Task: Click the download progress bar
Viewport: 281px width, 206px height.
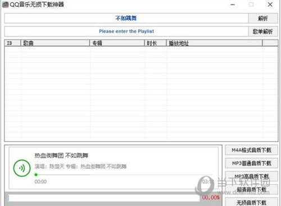Action: tap(104, 198)
